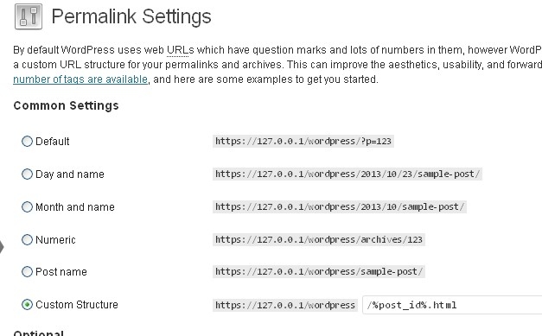The width and height of the screenshot is (542, 336).
Task: Click the 'Day and name' label text
Action: click(x=70, y=174)
